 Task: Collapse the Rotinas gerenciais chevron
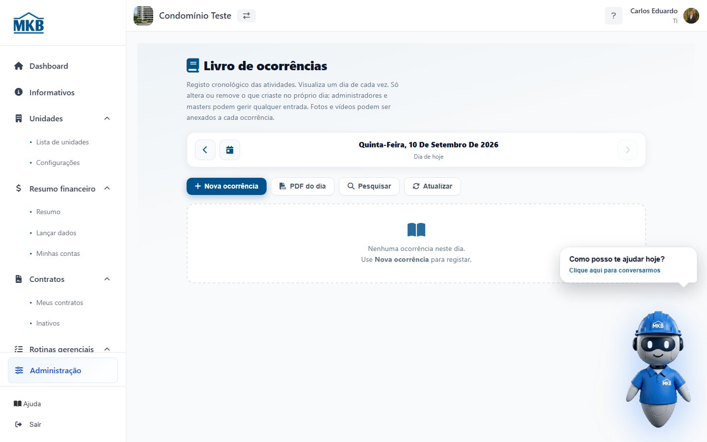(x=107, y=349)
